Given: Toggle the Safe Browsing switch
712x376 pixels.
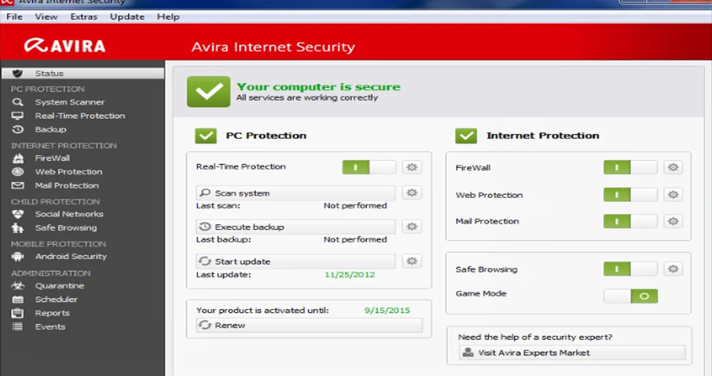Looking at the screenshot, I should [630, 269].
